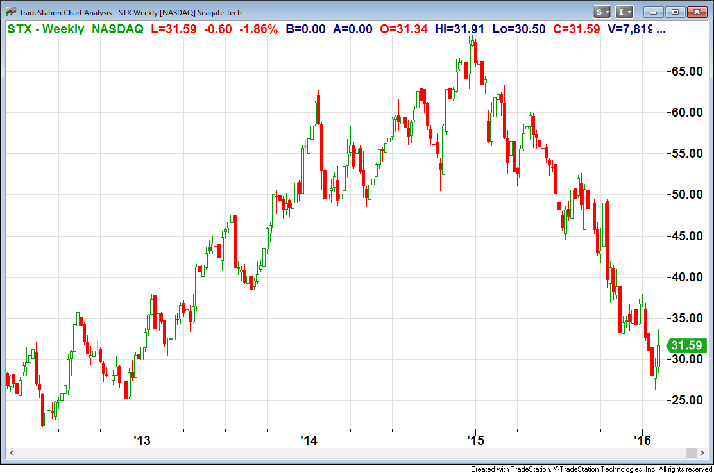Click the 'Hi=31.91' high value
The image size is (714, 473).
[459, 29]
